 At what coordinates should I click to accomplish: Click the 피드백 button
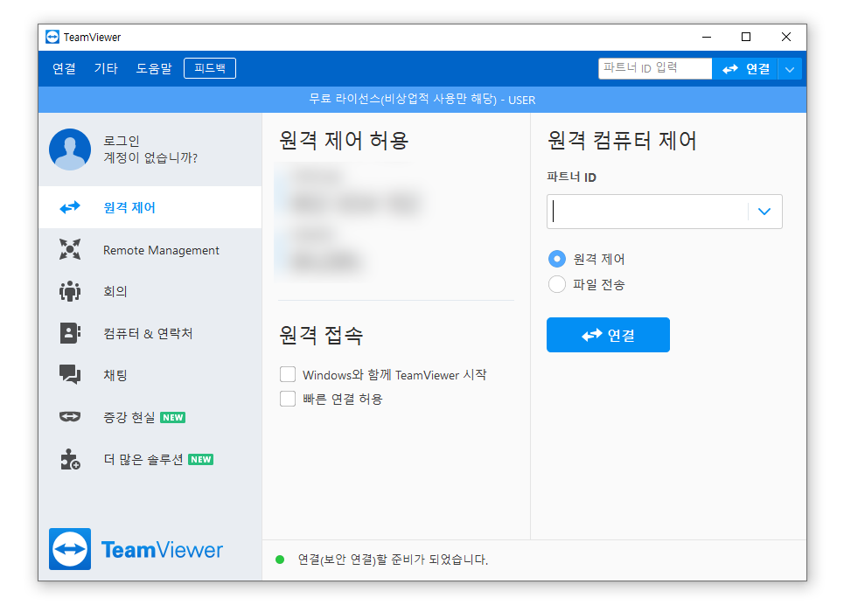tap(210, 68)
